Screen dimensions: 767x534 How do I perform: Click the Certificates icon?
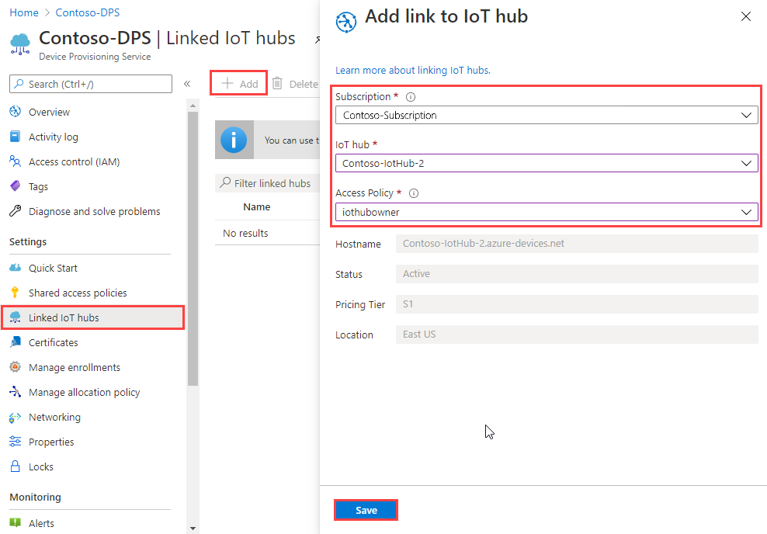pos(16,342)
